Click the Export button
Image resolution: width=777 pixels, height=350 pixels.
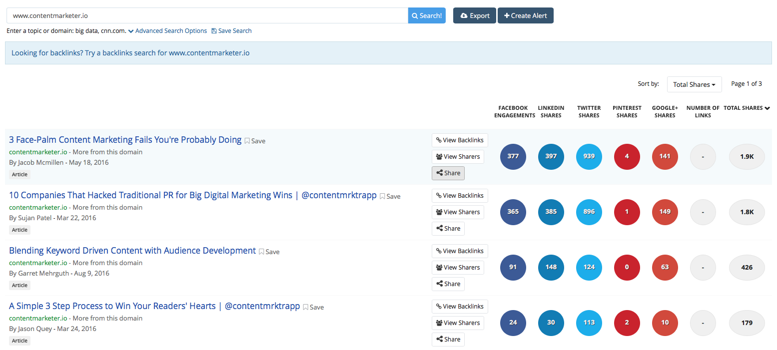pos(475,15)
